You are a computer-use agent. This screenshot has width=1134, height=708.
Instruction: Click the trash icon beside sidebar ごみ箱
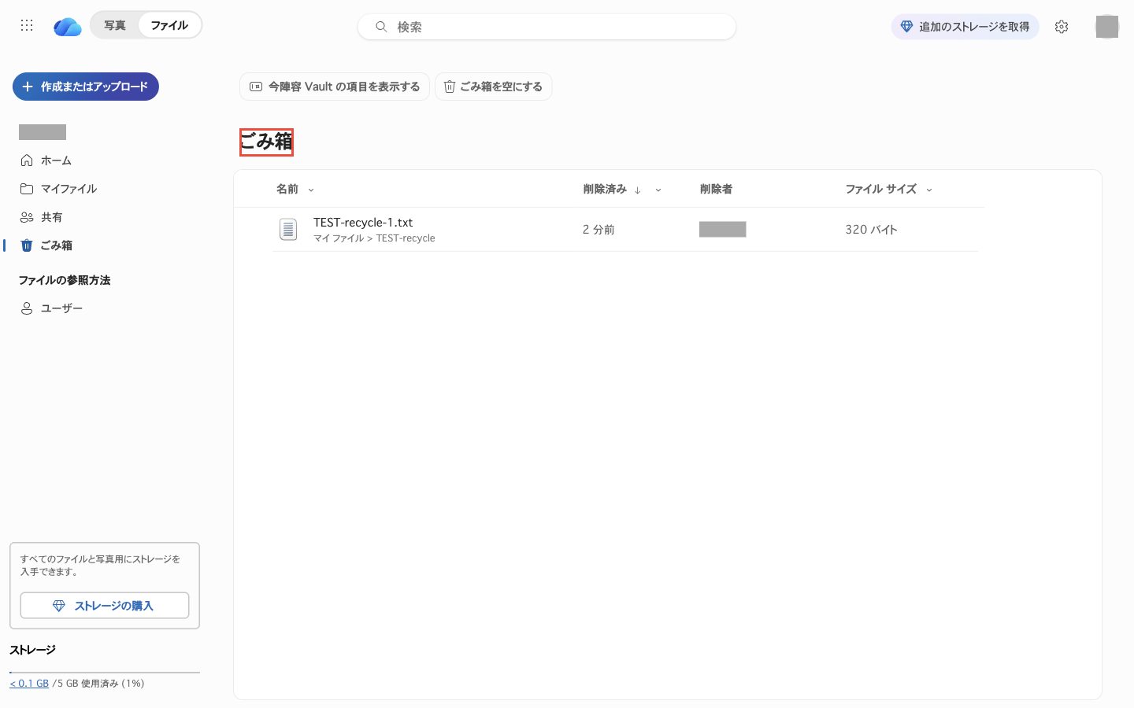(x=27, y=245)
